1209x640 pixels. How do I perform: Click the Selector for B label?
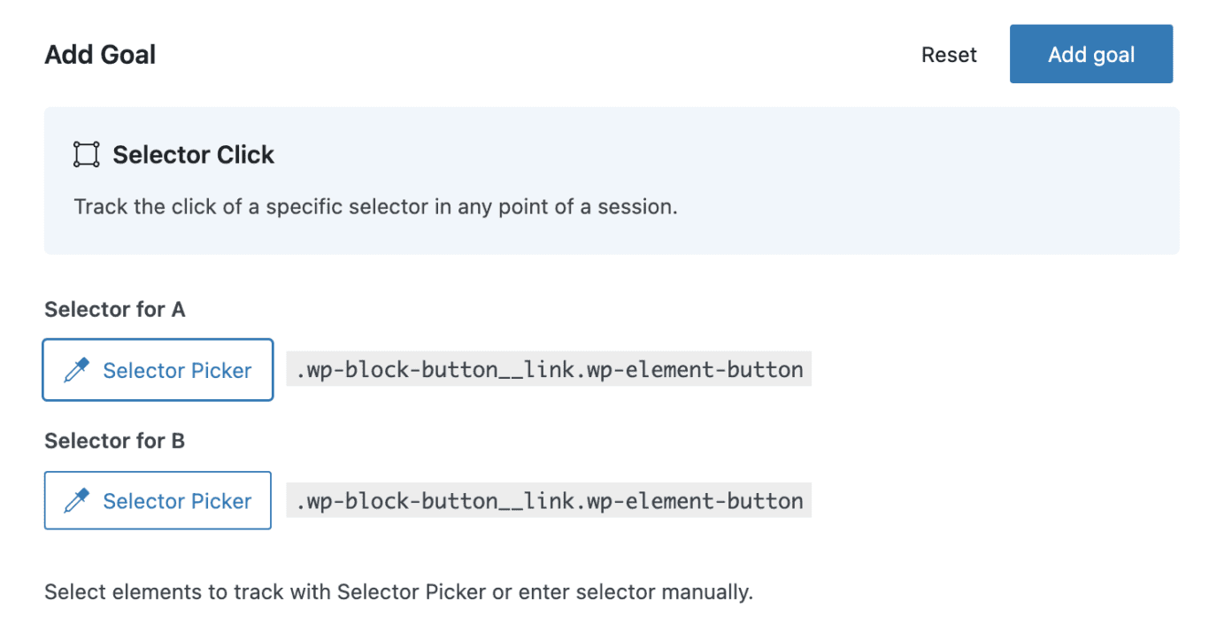click(x=114, y=441)
